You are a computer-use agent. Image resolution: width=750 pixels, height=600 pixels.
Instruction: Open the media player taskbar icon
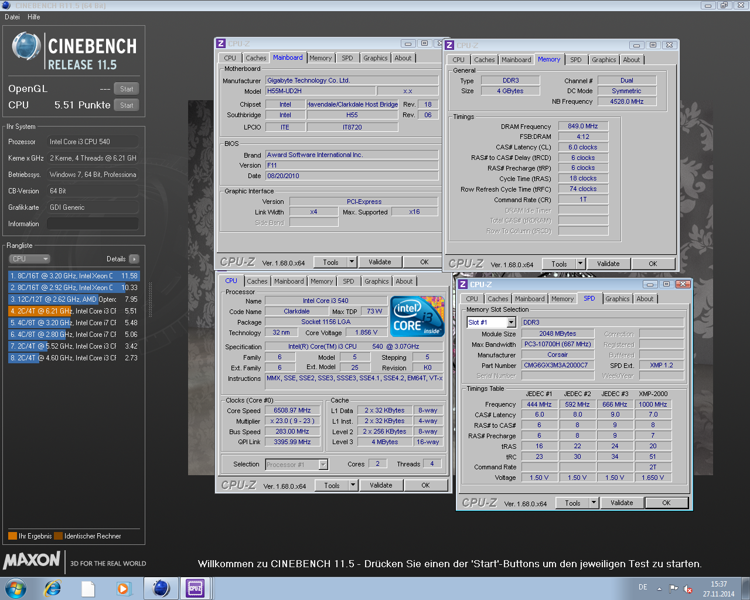point(124,588)
